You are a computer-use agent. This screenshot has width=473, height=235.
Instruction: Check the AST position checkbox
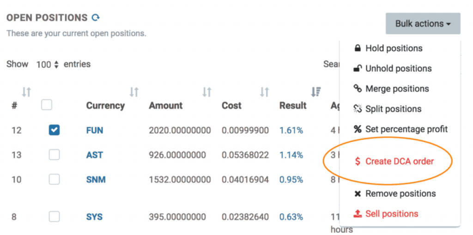tap(54, 155)
